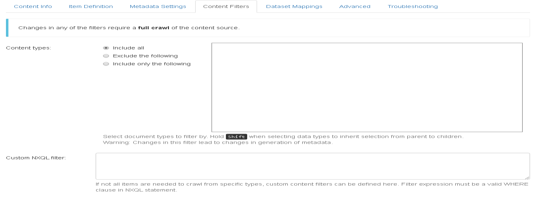Click the "Select document types" hint text
Viewport: 537px width, 198px height.
(163, 137)
